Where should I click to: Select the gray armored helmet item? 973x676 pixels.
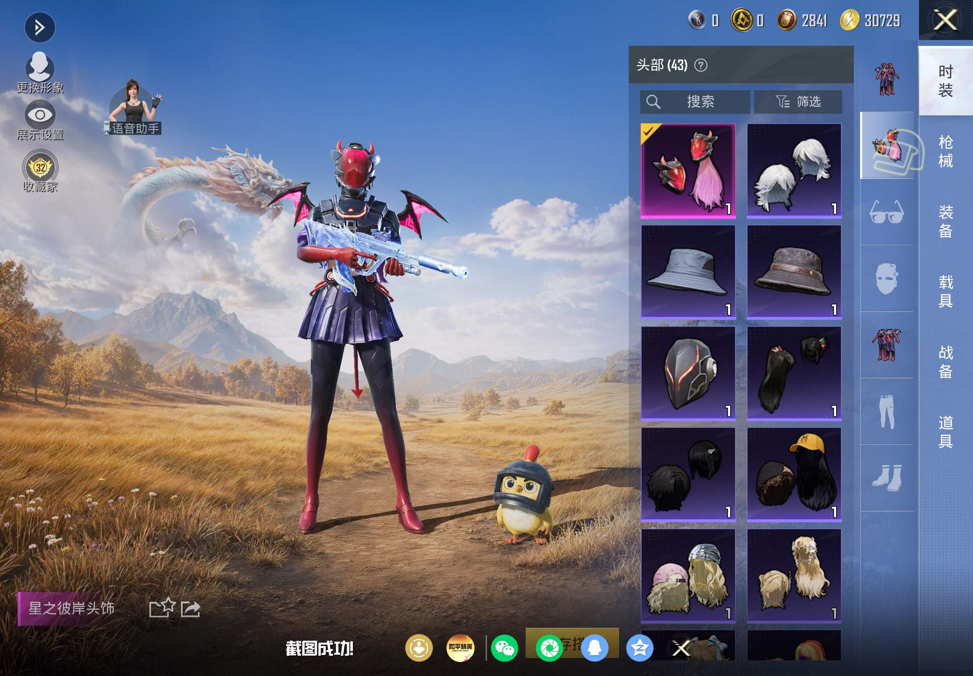pyautogui.click(x=688, y=373)
